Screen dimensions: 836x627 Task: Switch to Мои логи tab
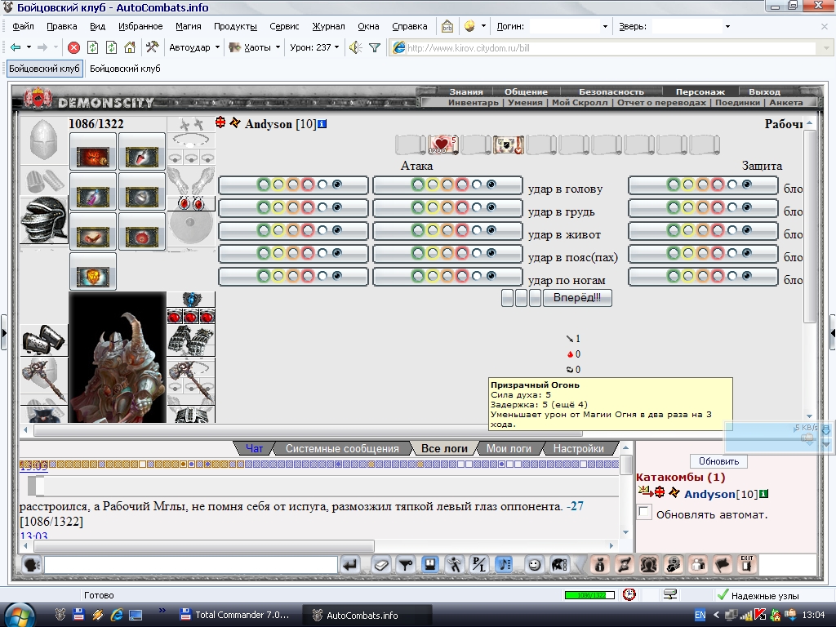click(x=509, y=448)
